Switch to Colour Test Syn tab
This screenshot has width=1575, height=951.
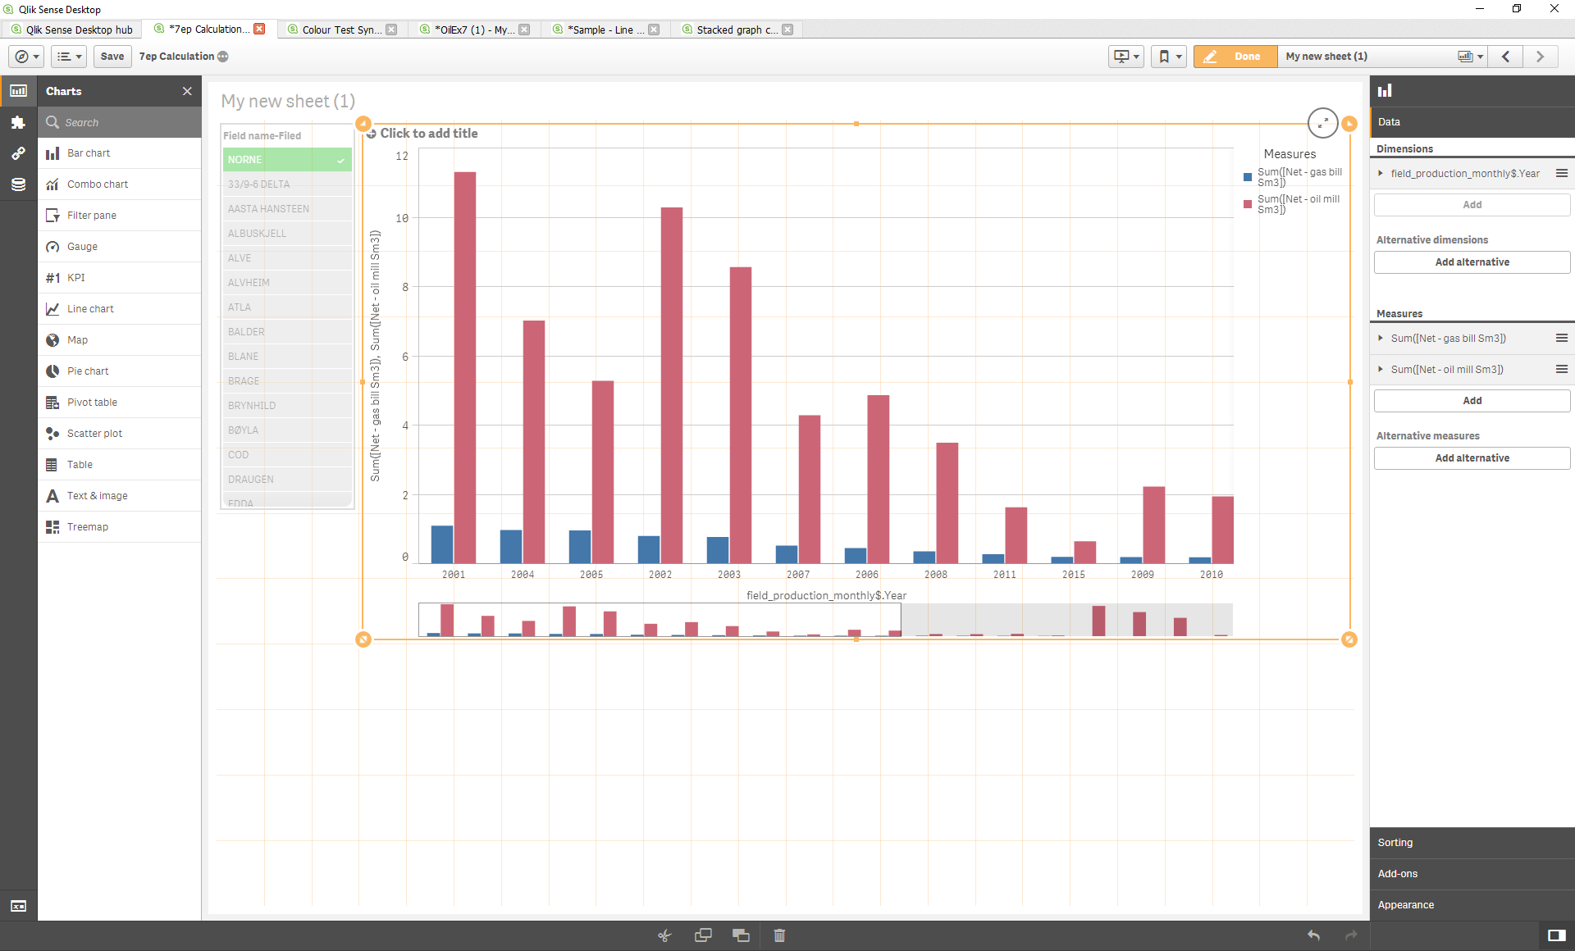[340, 30]
